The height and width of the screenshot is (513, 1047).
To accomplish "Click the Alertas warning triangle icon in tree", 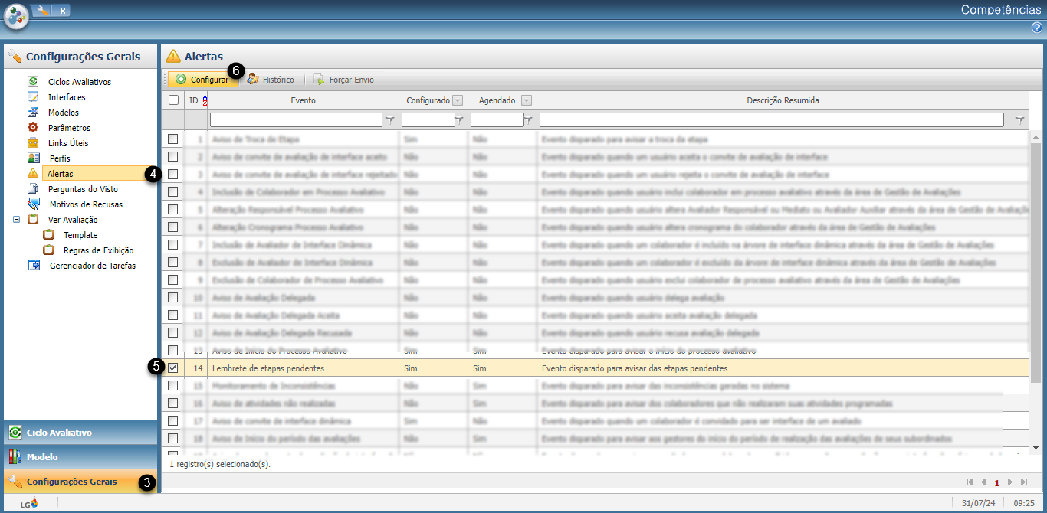I will pyautogui.click(x=33, y=173).
